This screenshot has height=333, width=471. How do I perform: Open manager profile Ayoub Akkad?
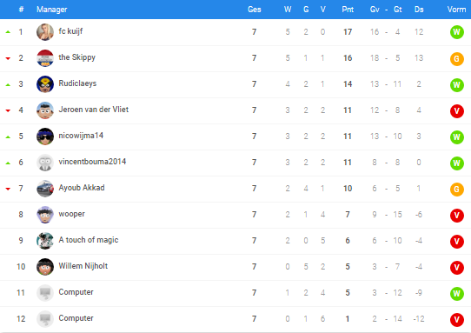82,188
